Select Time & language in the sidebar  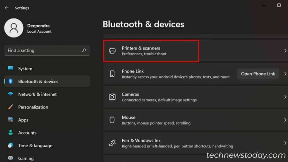(x=34, y=145)
